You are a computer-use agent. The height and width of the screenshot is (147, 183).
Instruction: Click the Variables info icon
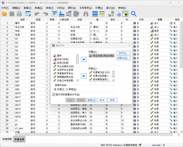69,14
